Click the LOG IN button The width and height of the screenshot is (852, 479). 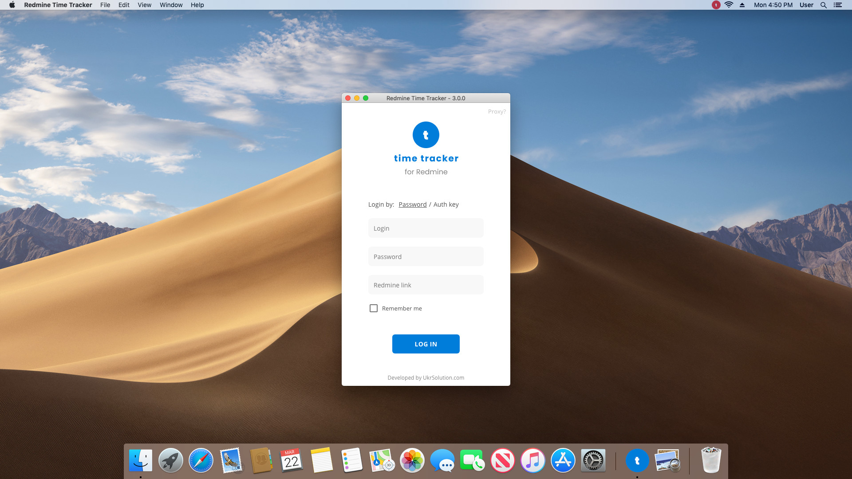(426, 344)
